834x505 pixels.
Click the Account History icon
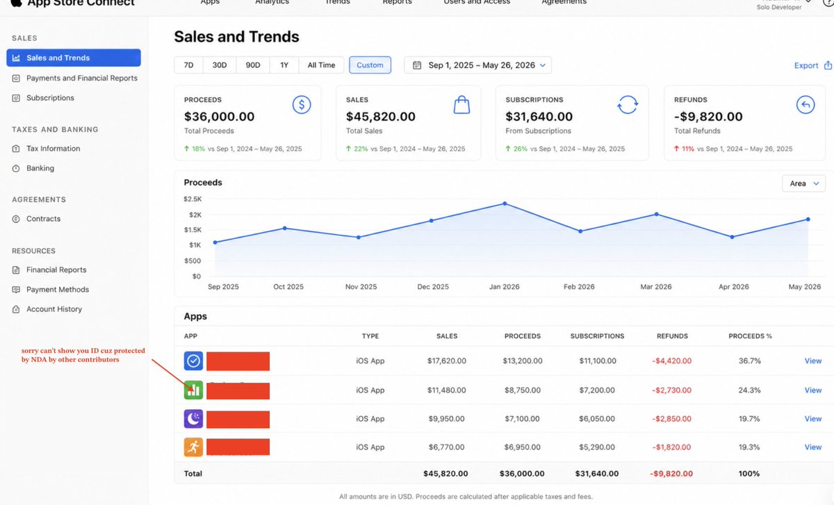click(16, 309)
